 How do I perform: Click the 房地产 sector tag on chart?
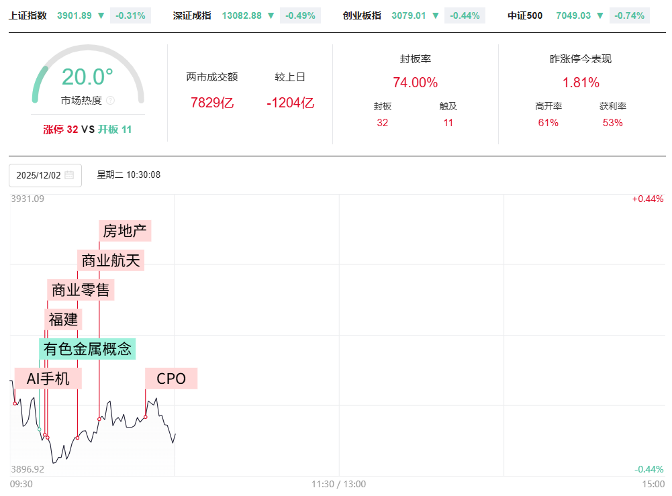(125, 231)
